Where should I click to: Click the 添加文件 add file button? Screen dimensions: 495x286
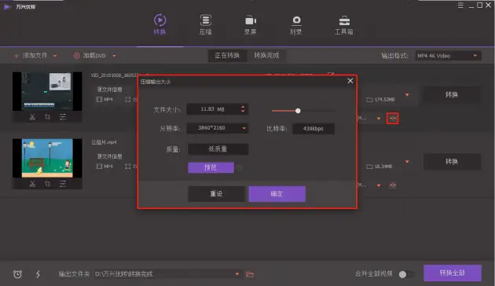click(31, 56)
